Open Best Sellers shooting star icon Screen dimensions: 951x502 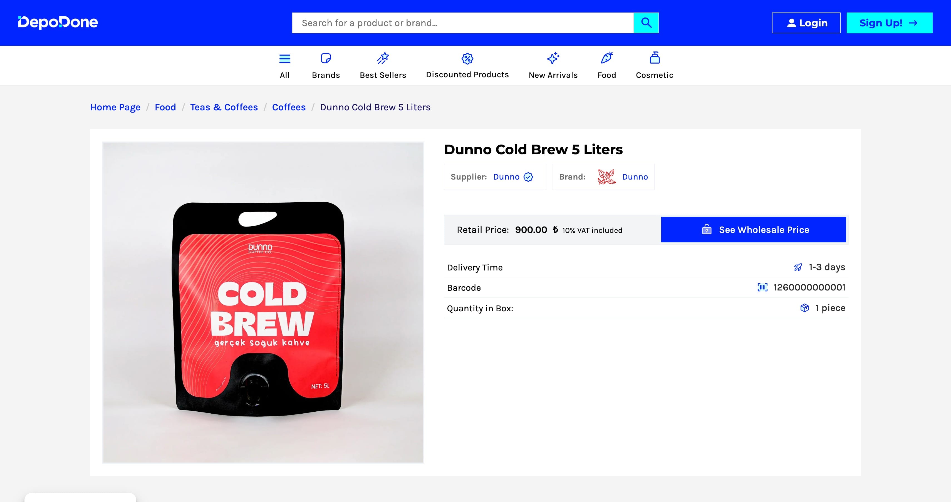383,58
